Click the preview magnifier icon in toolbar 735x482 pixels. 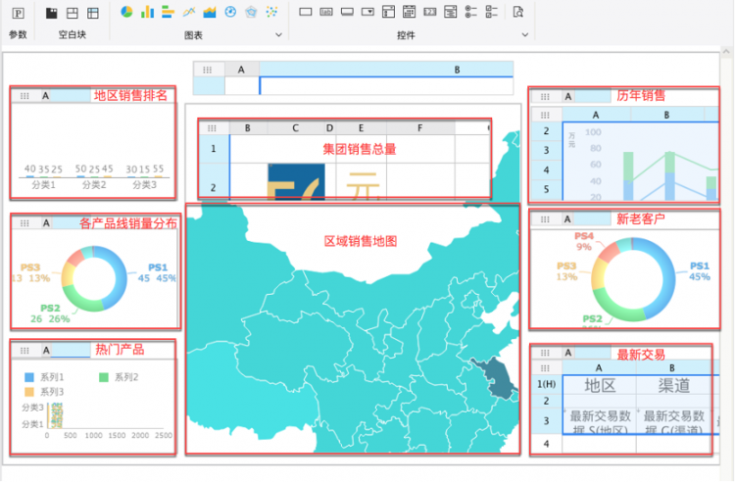[518, 12]
